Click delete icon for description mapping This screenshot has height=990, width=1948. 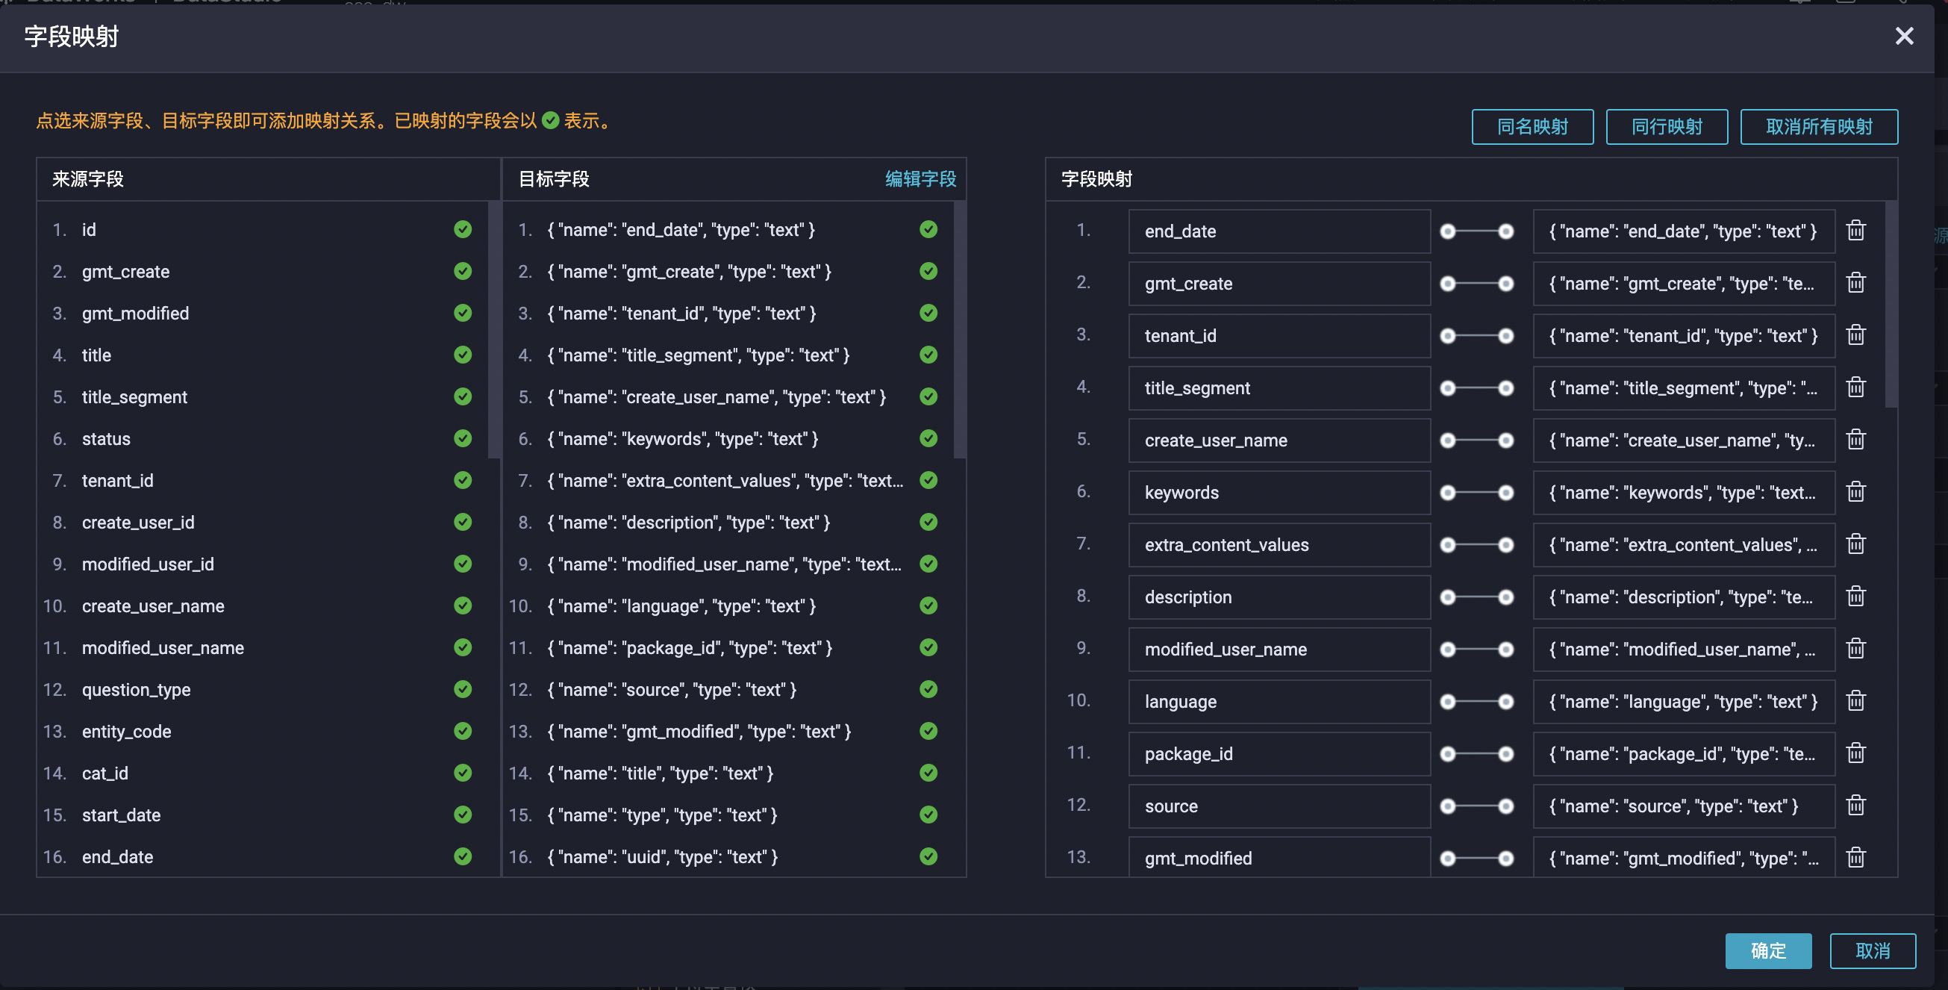tap(1856, 596)
